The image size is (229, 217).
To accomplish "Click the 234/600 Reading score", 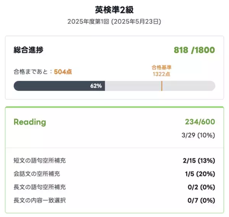I will click(200, 122).
